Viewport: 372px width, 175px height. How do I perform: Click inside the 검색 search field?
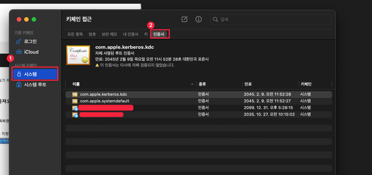coord(271,19)
